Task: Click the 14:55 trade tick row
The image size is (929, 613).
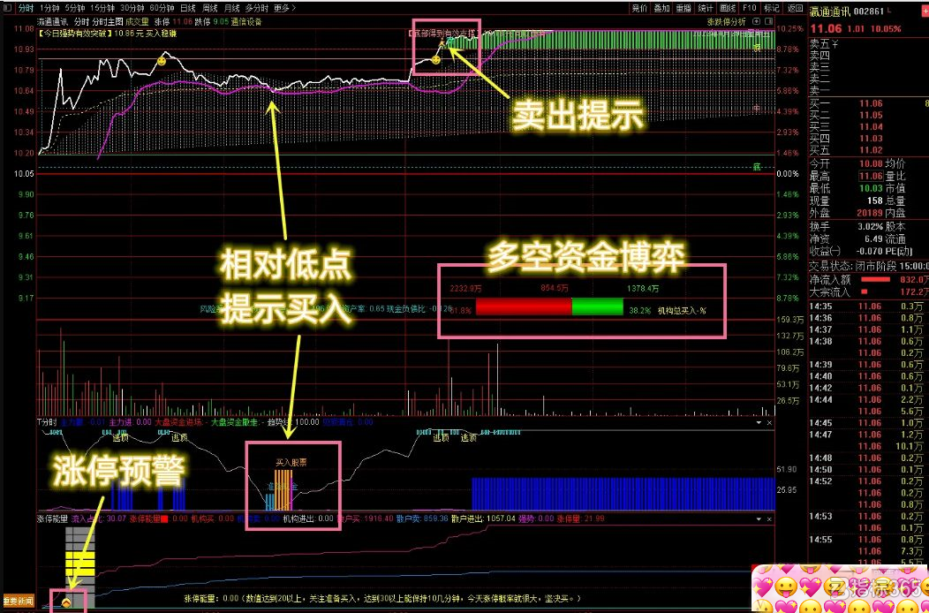Action: [869, 540]
